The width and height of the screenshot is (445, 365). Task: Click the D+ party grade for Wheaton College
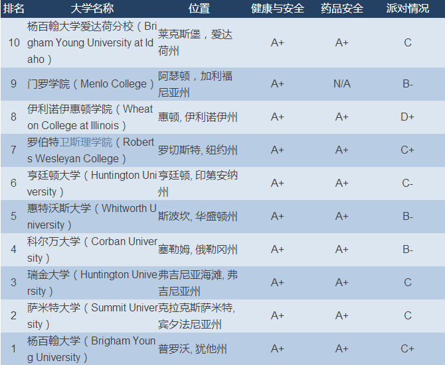408,117
